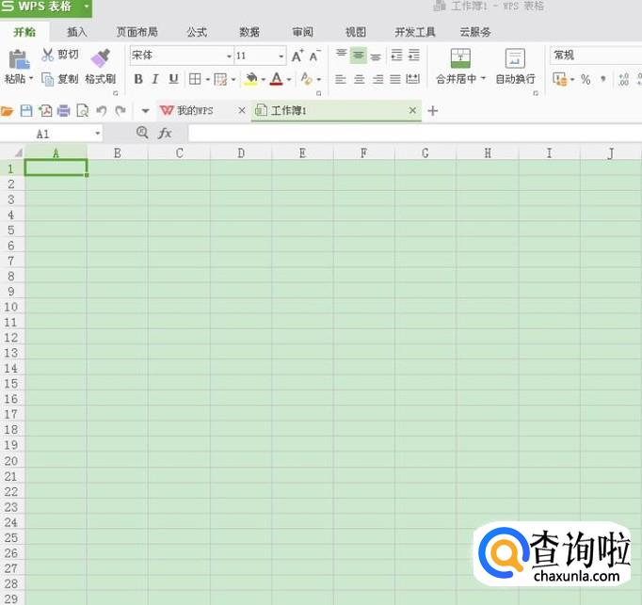Screen dimensions: 642x605
Task: Click Print Preview icon
Action: tap(82, 110)
